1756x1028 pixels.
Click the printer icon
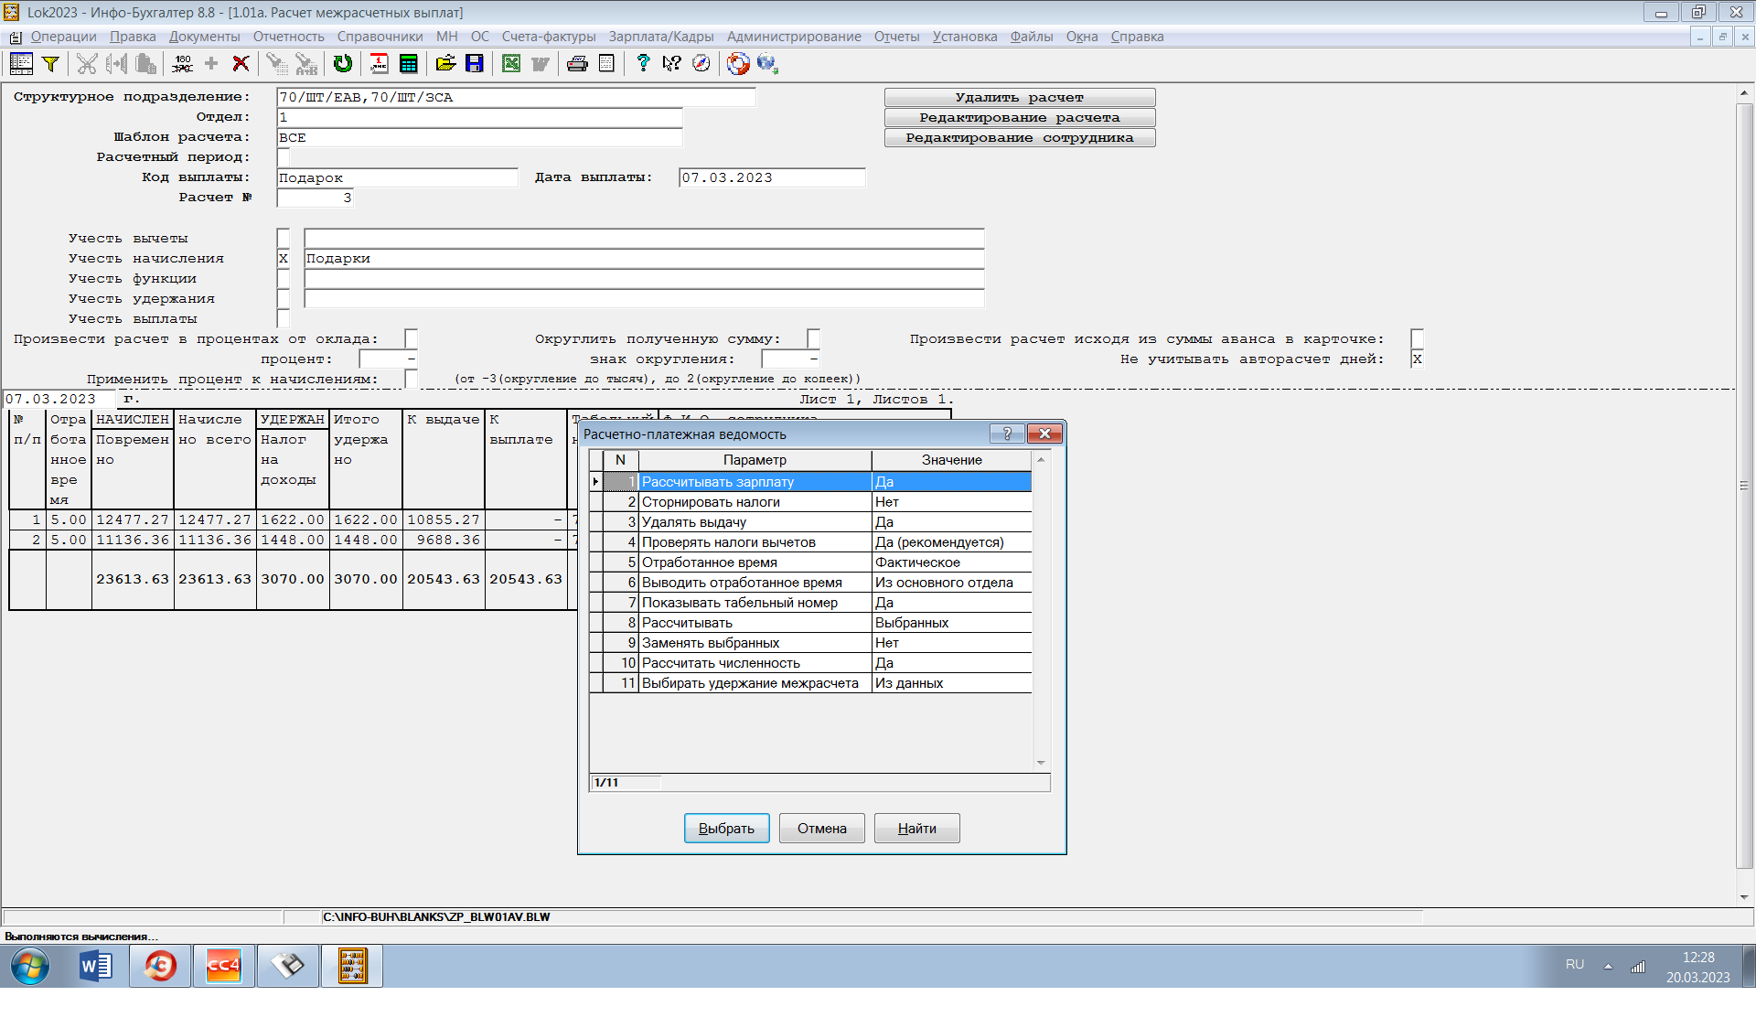577,63
